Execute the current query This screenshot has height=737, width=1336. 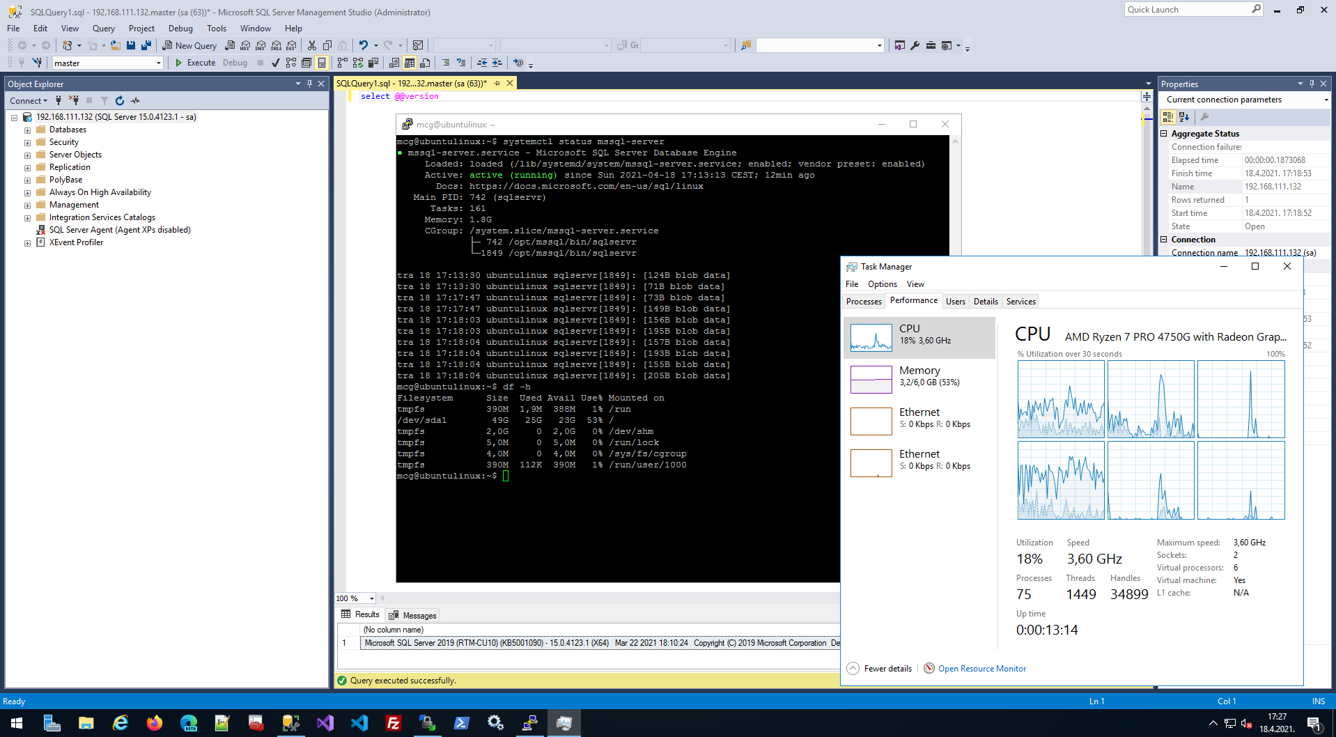pos(195,63)
